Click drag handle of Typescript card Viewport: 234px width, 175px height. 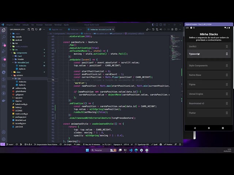tap(227, 54)
